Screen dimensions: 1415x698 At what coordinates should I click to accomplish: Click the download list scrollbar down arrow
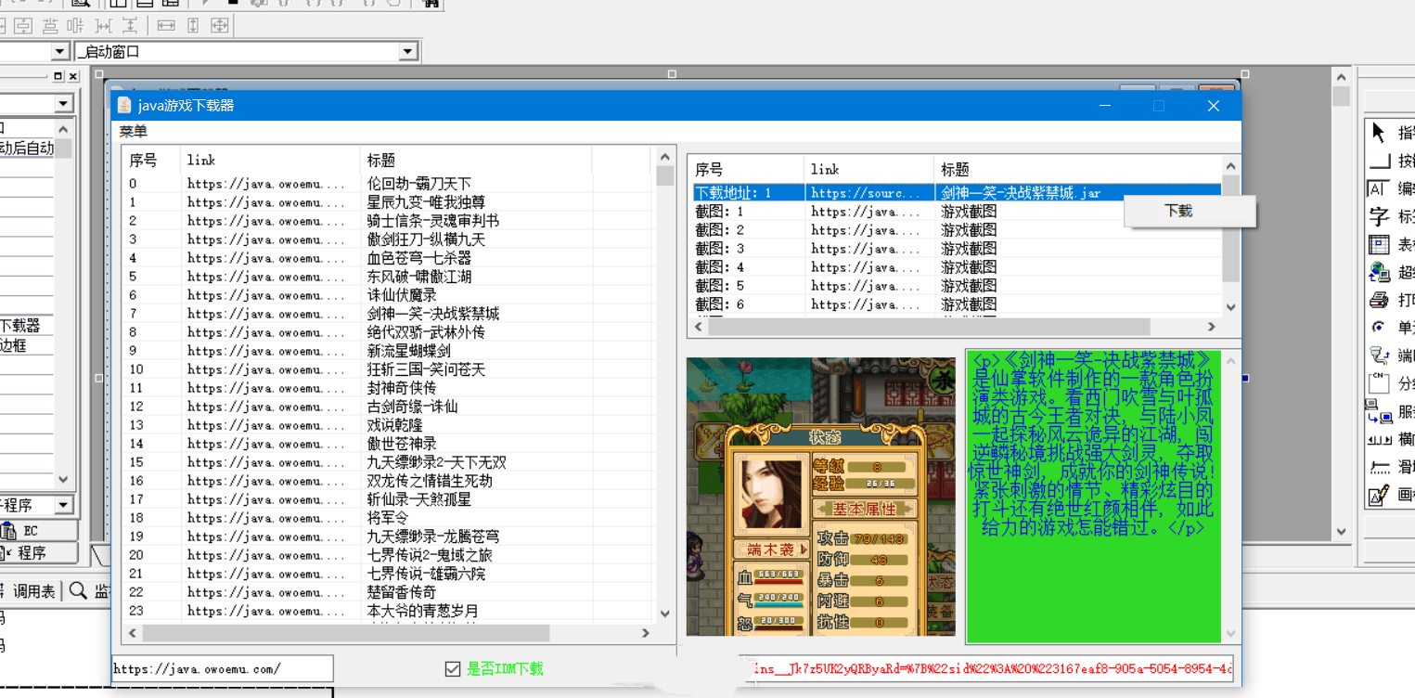1230,307
